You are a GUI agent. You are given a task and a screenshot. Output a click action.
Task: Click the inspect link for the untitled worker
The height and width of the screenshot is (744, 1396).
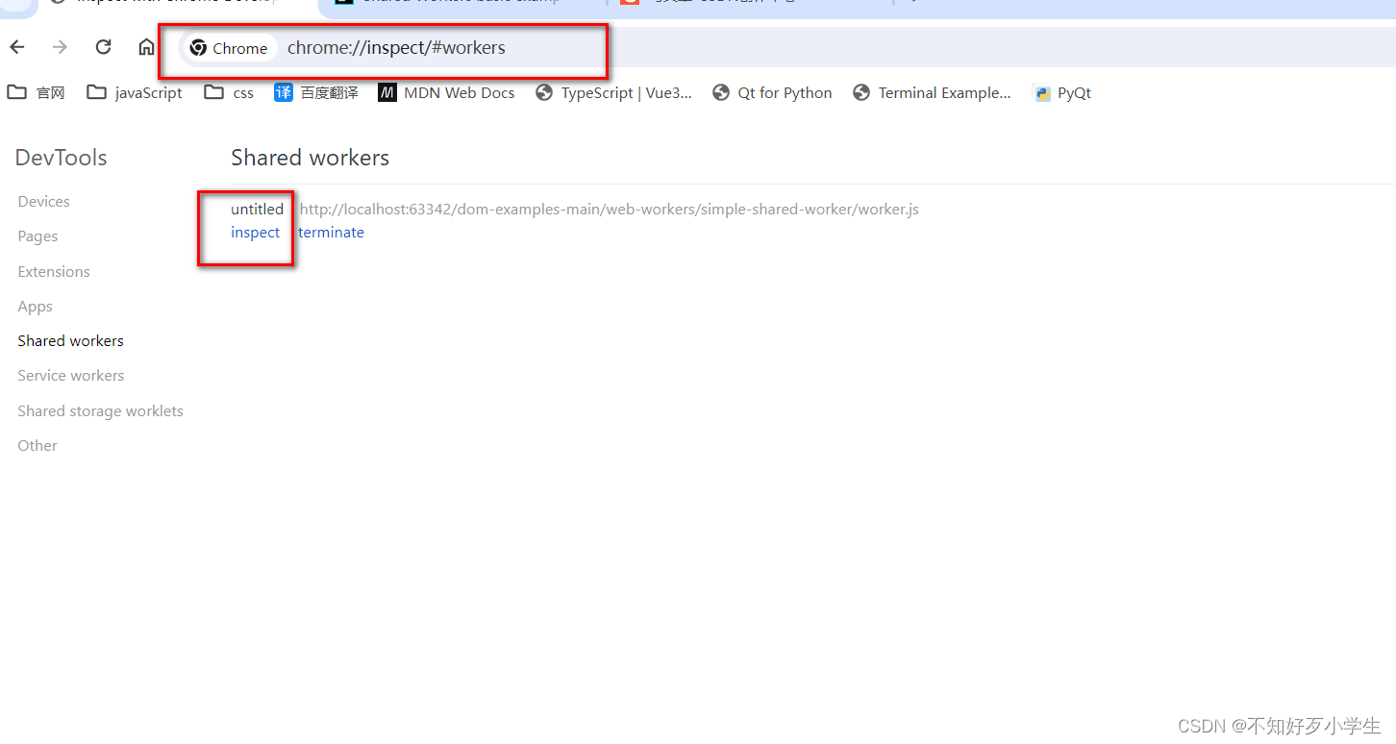click(x=255, y=232)
